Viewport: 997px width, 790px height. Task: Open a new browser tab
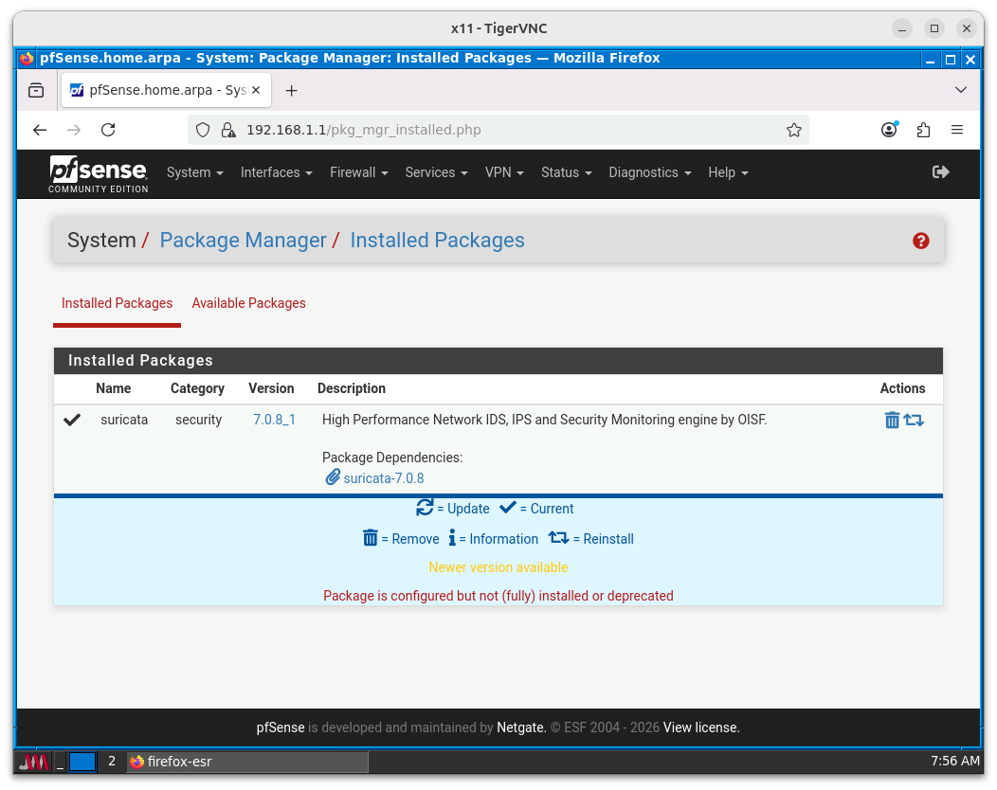coord(291,91)
